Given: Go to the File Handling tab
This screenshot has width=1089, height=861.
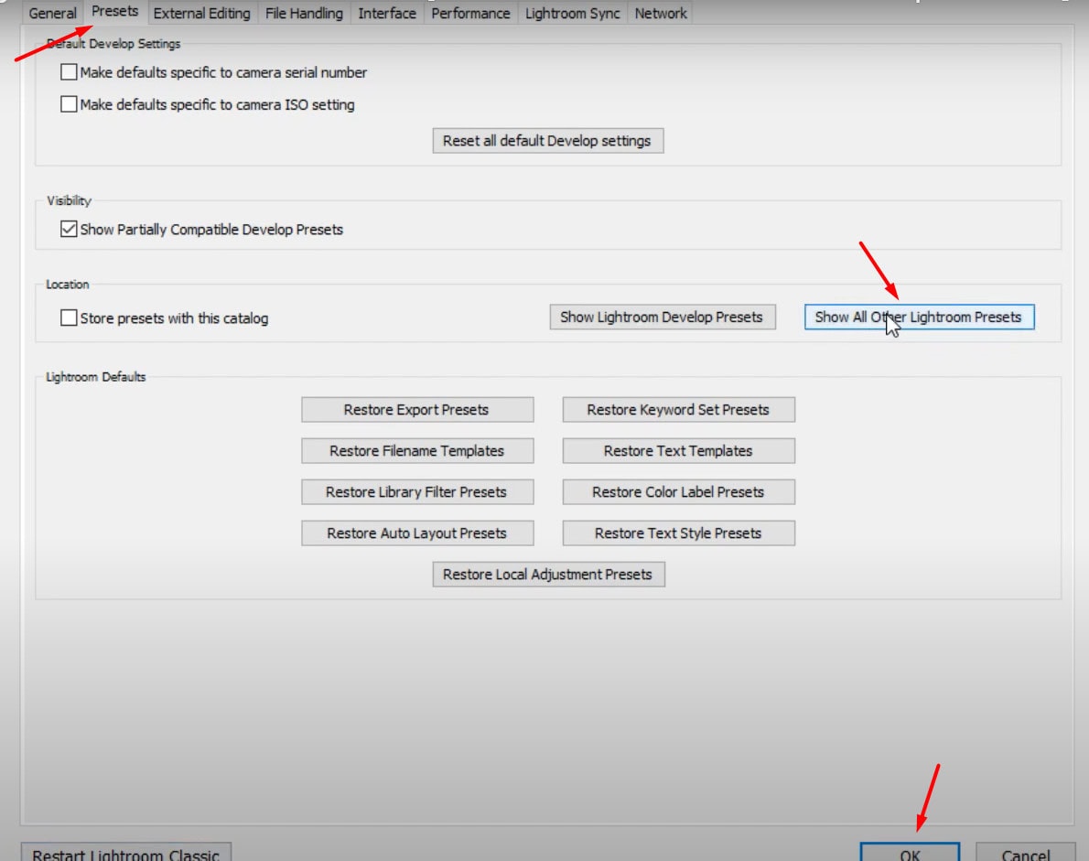Looking at the screenshot, I should [x=304, y=13].
